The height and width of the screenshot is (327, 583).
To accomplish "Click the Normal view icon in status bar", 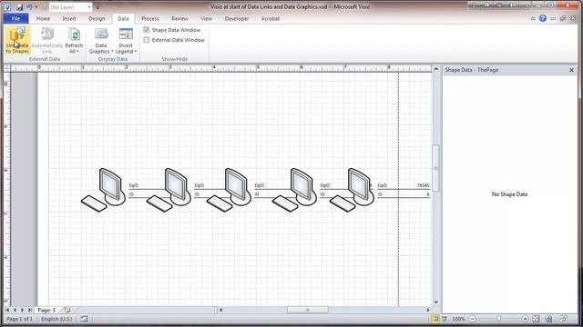I will [x=435, y=319].
